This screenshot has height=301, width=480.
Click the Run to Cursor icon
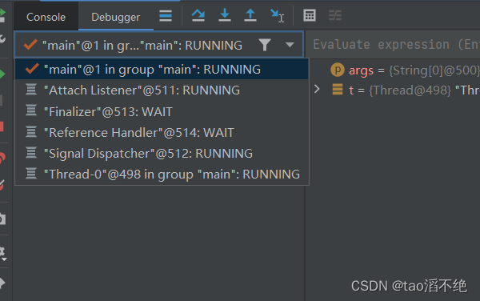tap(277, 16)
